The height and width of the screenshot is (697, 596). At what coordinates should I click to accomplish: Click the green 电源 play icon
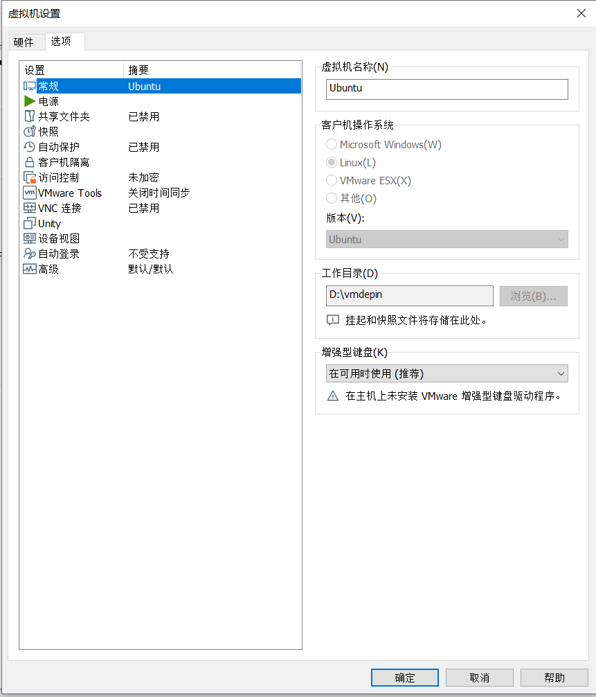coord(29,101)
